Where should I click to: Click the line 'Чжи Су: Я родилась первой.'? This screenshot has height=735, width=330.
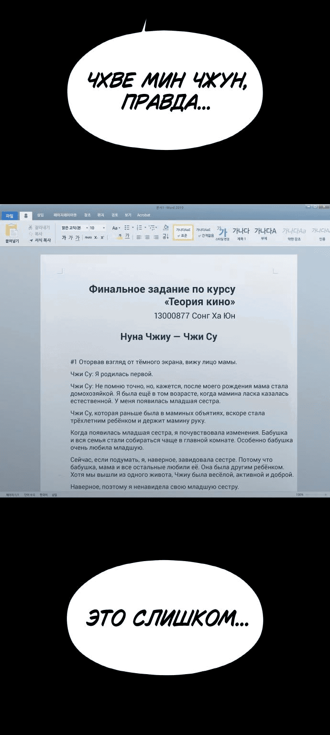[111, 374]
